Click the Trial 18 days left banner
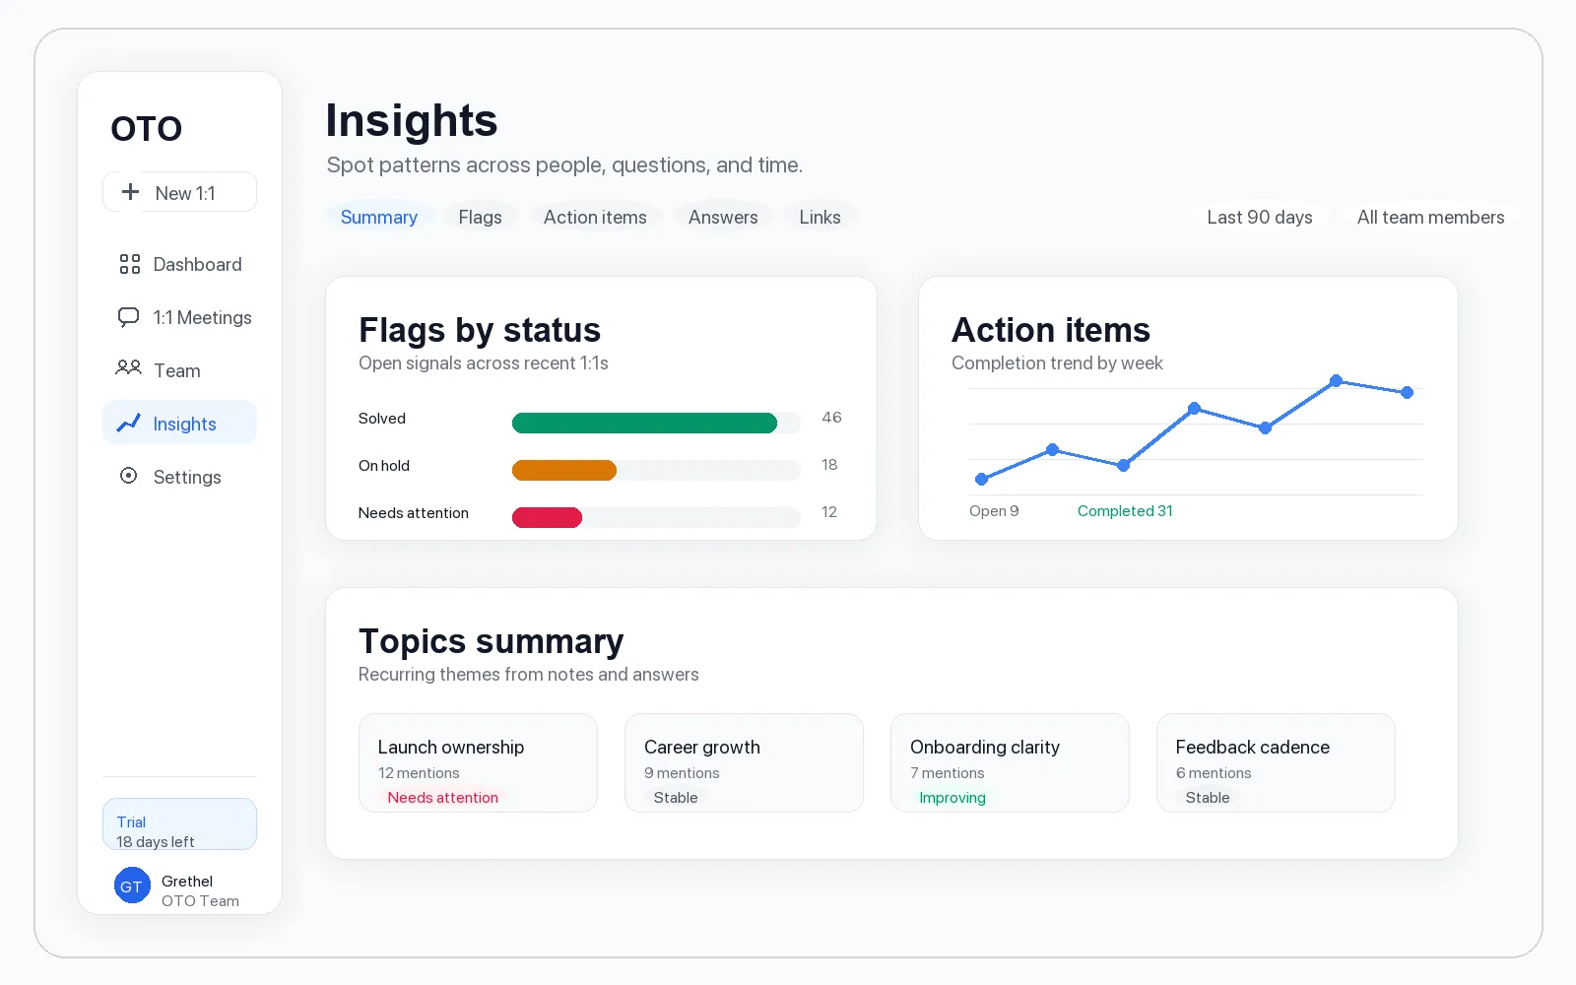 tap(179, 824)
